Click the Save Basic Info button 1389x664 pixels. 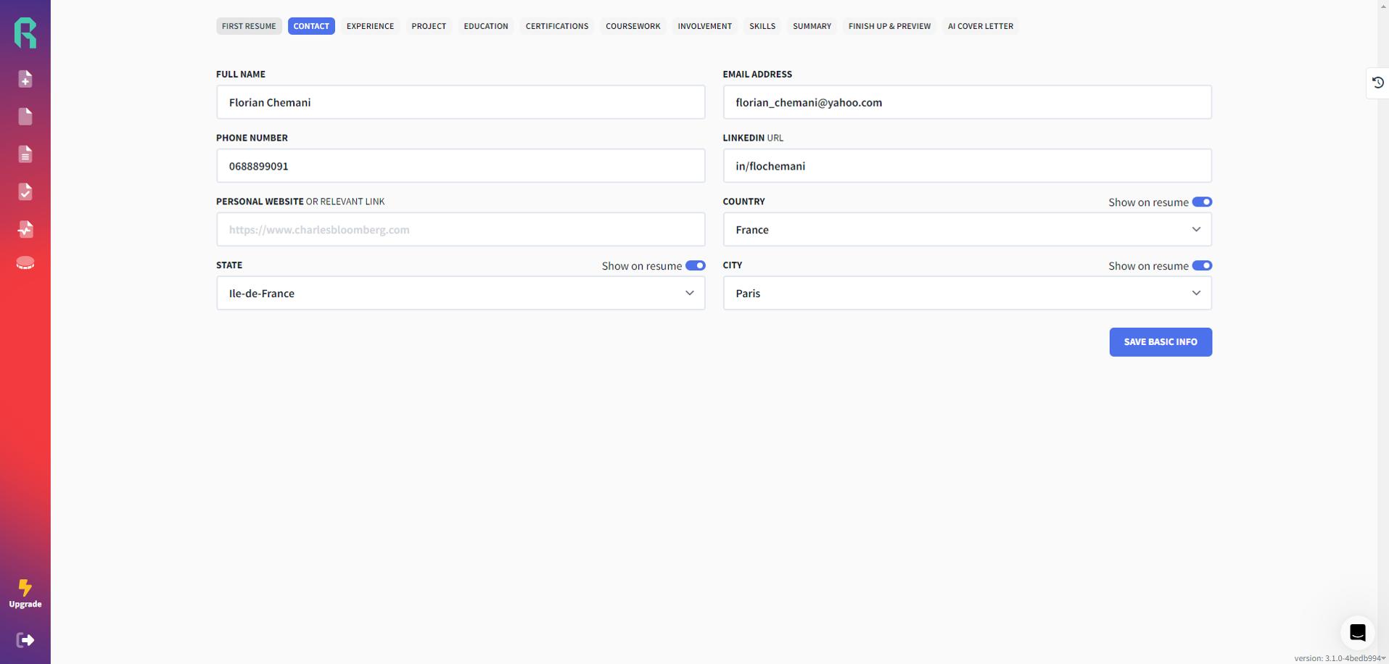[1161, 342]
